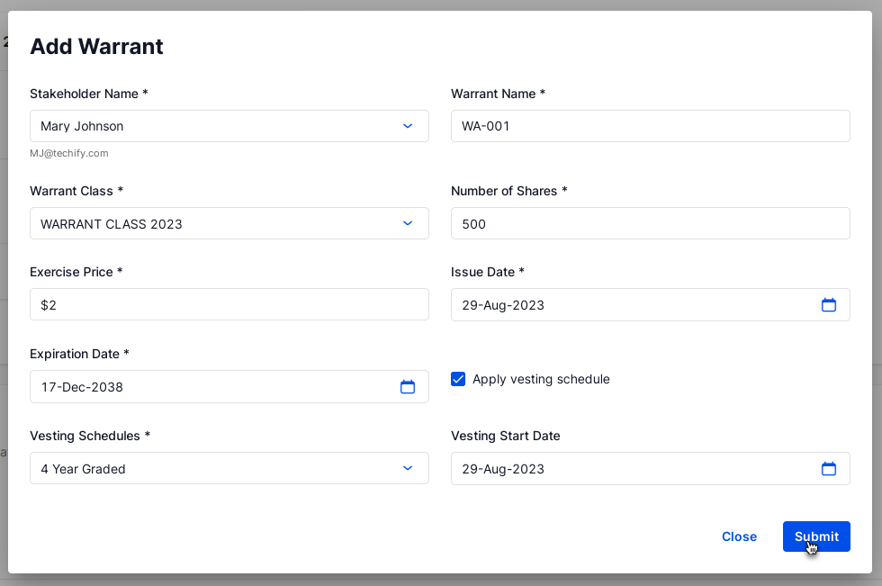Open the Expiration Date calendar icon
The width and height of the screenshot is (882, 586).
point(408,387)
